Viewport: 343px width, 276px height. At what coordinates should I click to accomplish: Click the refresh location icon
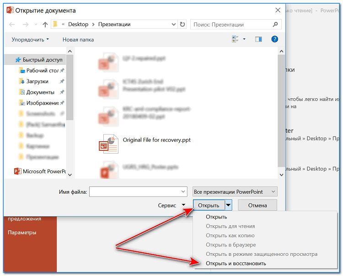coord(182,24)
